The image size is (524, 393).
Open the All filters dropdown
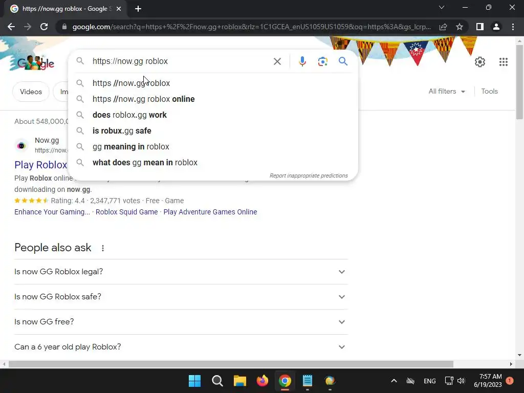[447, 91]
